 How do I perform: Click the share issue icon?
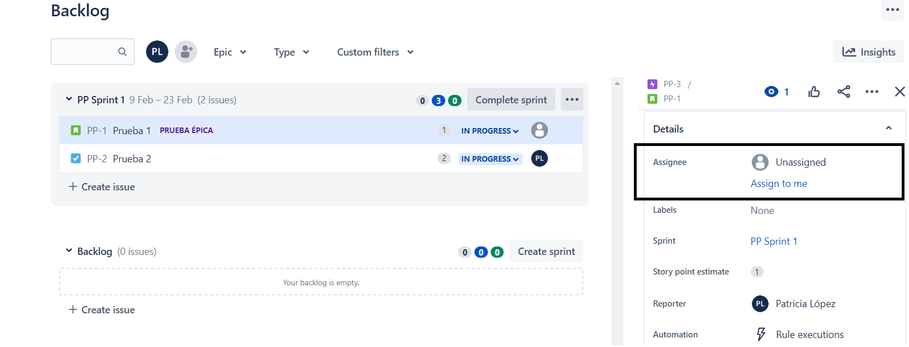pos(843,92)
